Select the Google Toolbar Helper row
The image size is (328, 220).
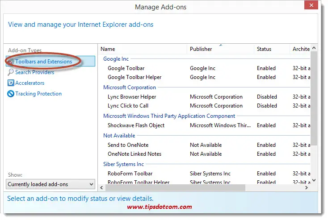[204, 77]
